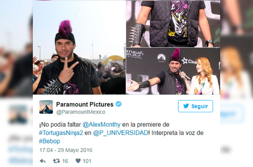Click the blue verified badge

click(119, 104)
